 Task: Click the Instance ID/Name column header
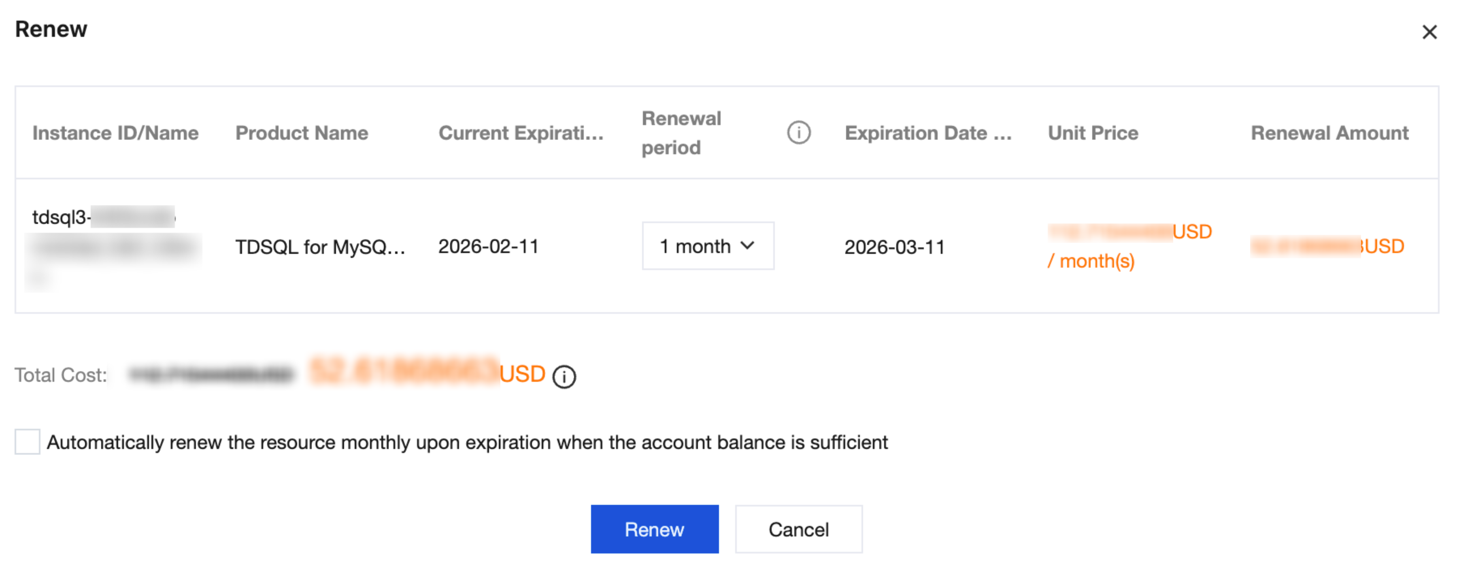[115, 133]
